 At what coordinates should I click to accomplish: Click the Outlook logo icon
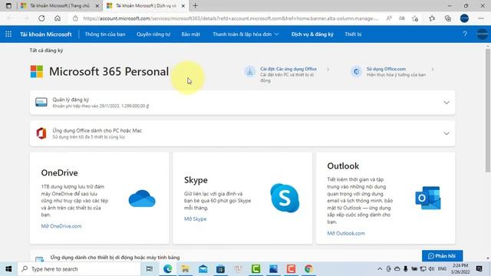428,198
